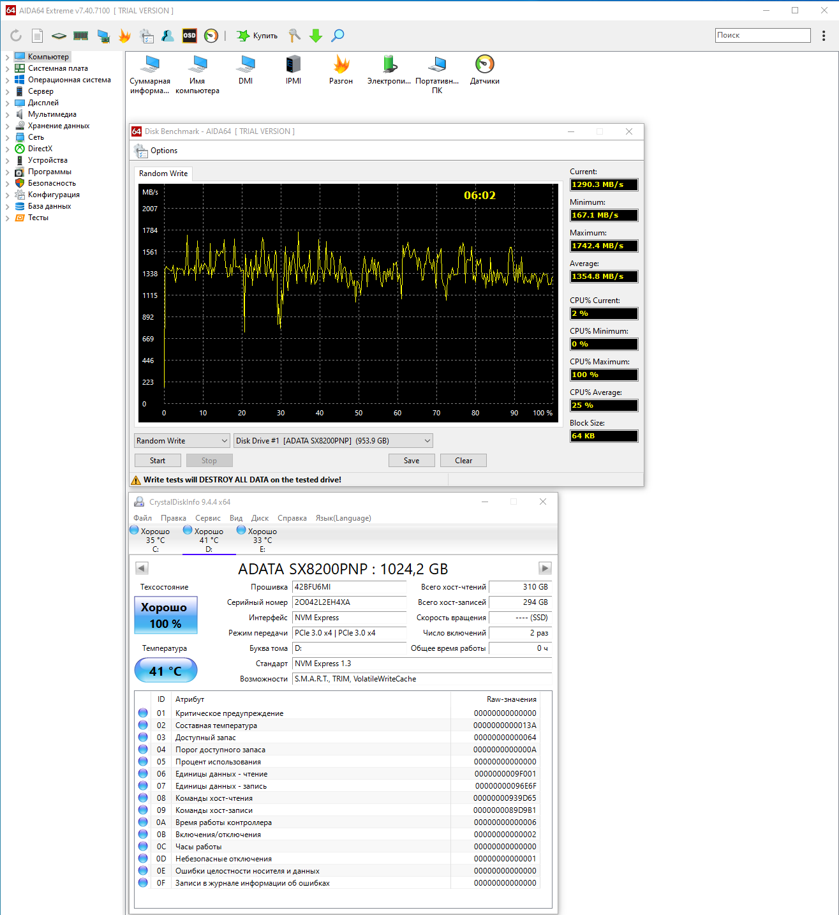Click the 41 °C temperature indicator

[x=166, y=671]
